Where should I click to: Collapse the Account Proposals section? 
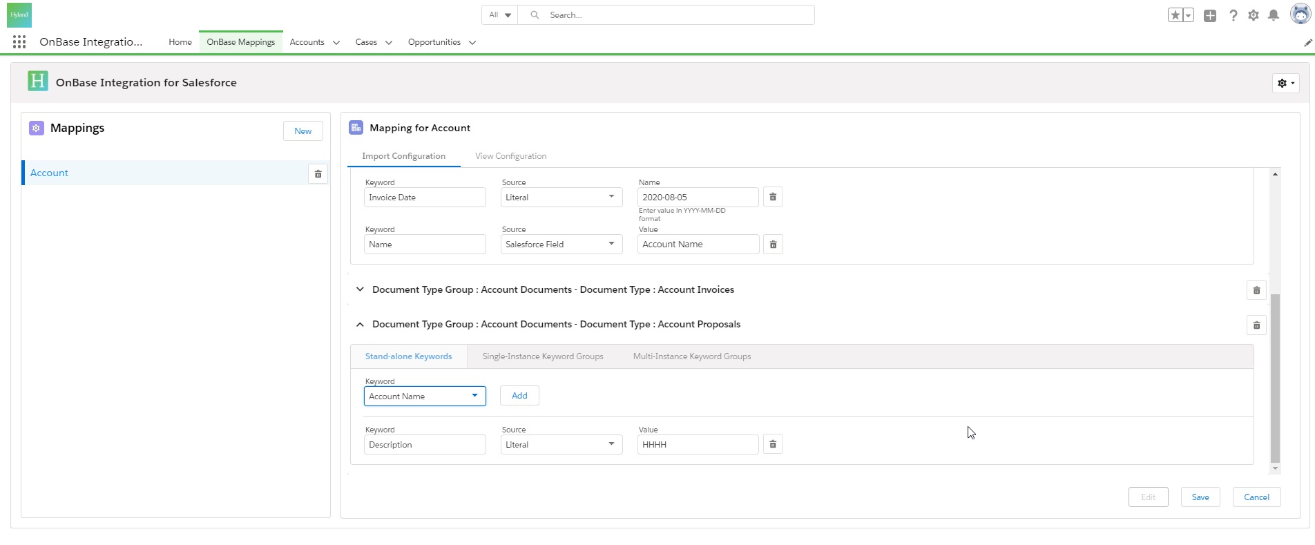[x=360, y=325]
